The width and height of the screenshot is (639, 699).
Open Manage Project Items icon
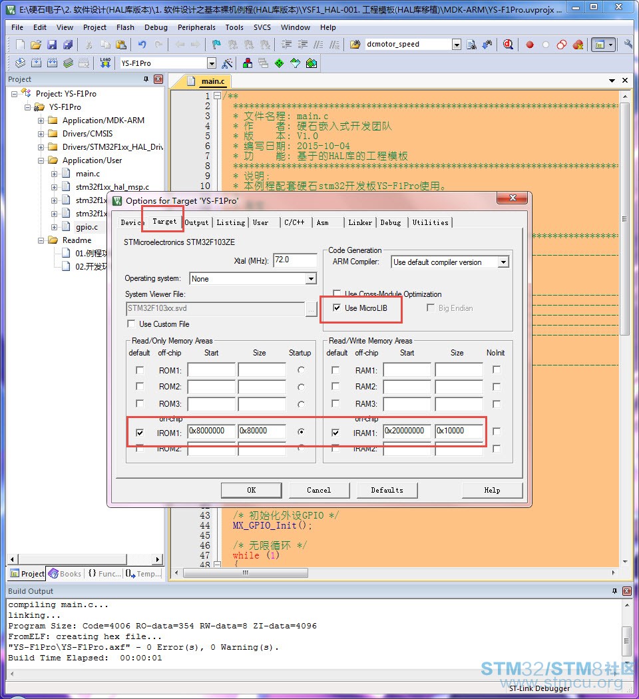(x=248, y=63)
